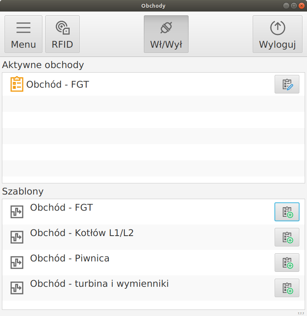Click the template icon beside Obchód - Kotłów L1/L2
307x316 pixels.
[x=17, y=237]
